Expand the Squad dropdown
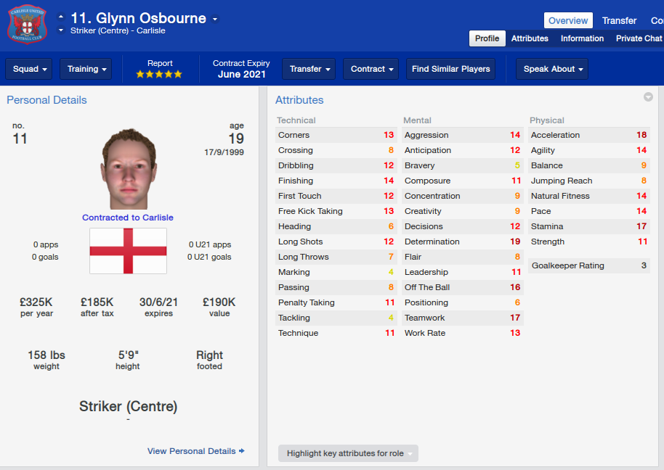 click(29, 69)
